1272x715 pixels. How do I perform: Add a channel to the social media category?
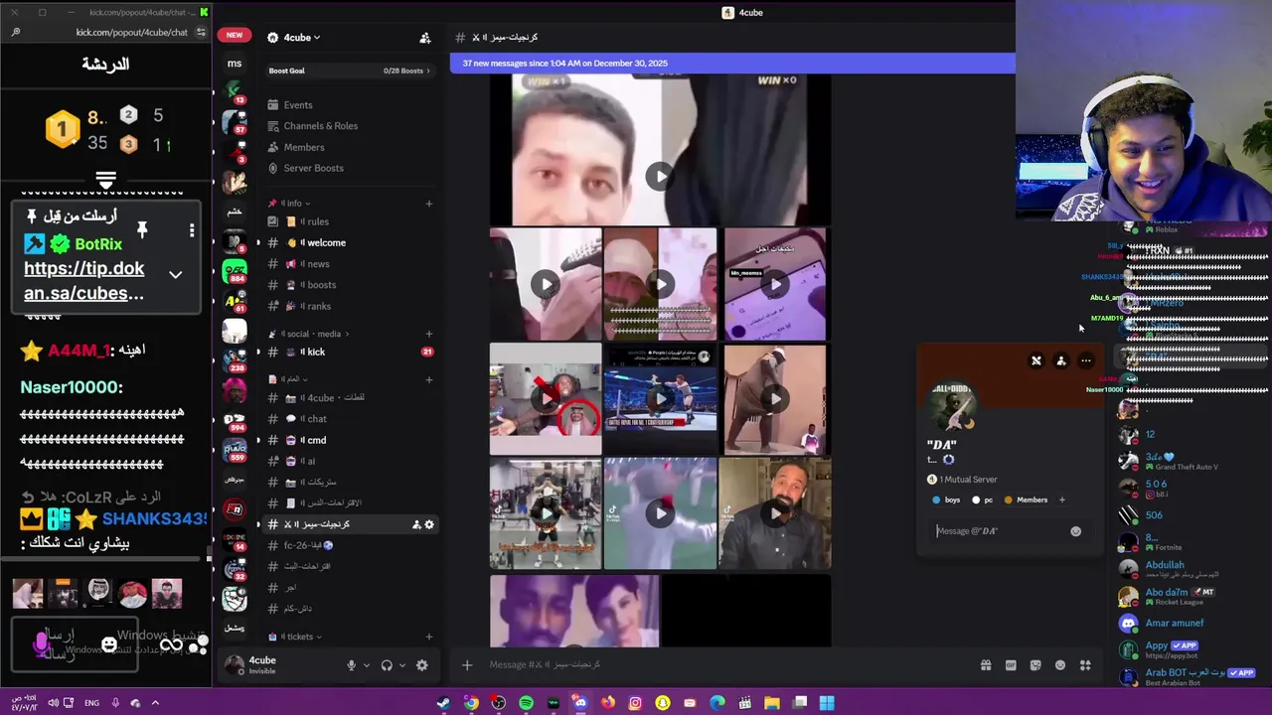[429, 334]
